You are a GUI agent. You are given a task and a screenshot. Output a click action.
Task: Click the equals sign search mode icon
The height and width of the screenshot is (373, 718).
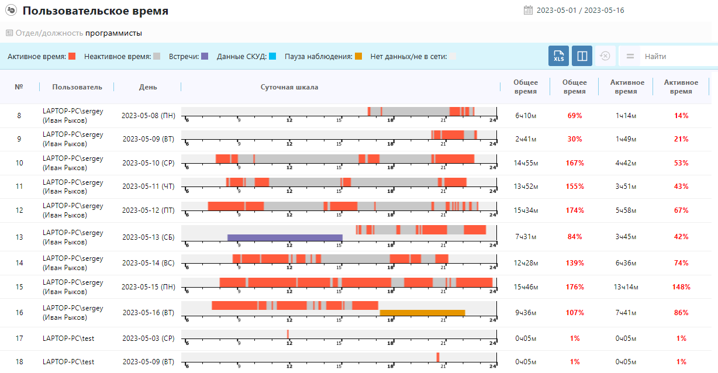point(630,57)
